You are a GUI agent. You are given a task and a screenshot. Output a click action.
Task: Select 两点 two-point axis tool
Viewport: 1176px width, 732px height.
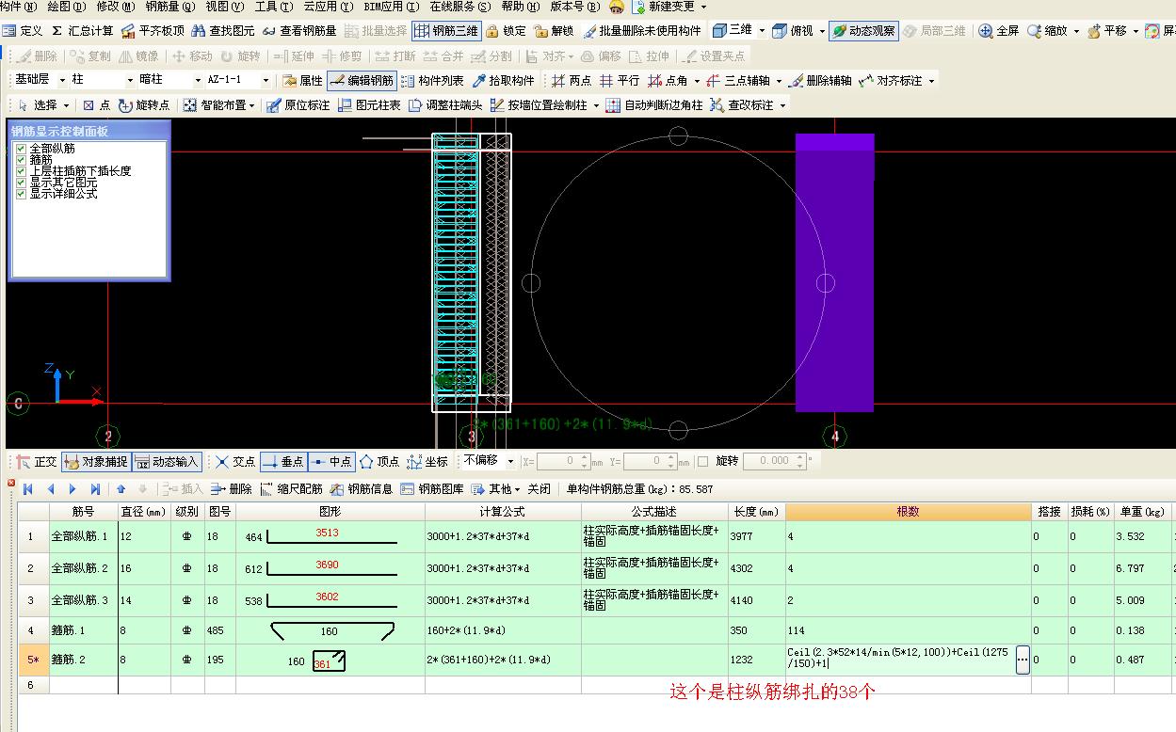(x=572, y=81)
